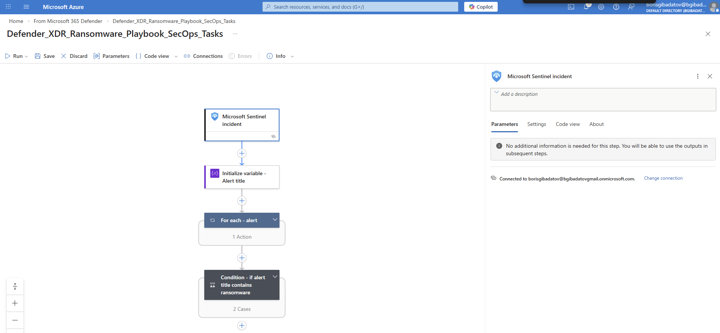Select the Initialize variable - Alert title node
Viewport: 720px width, 333px height.
pos(242,177)
